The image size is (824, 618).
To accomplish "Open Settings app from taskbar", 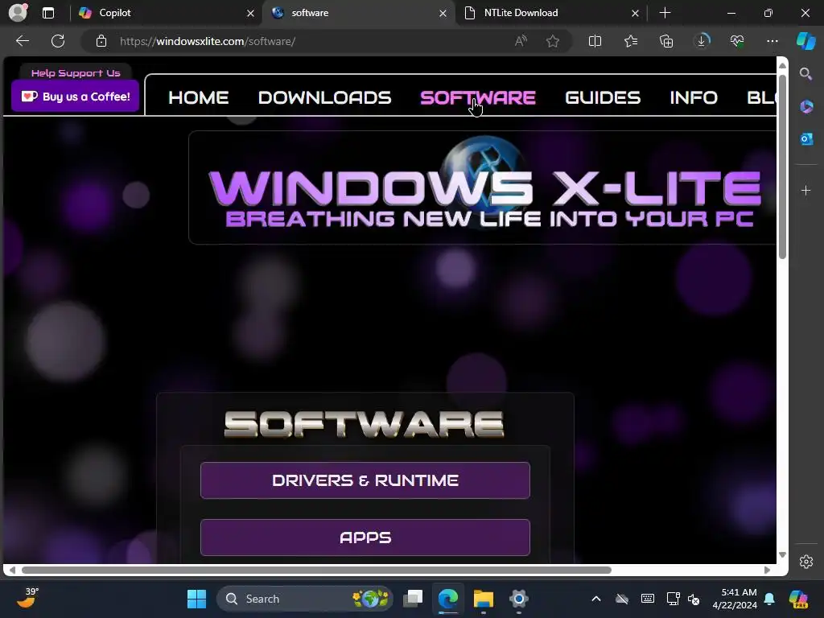I will [519, 599].
